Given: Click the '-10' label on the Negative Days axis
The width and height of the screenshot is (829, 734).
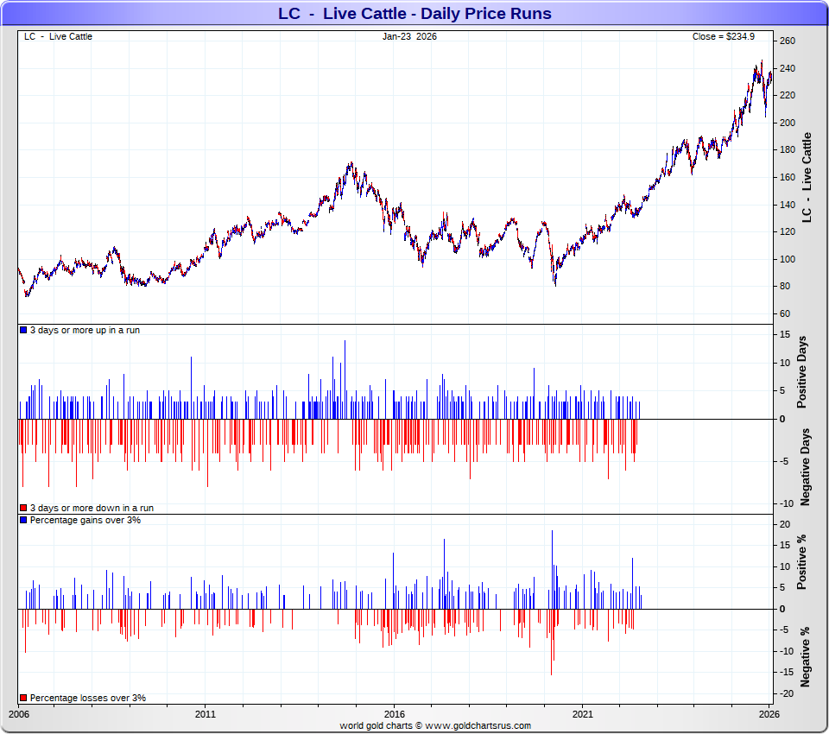Looking at the screenshot, I should (x=787, y=503).
